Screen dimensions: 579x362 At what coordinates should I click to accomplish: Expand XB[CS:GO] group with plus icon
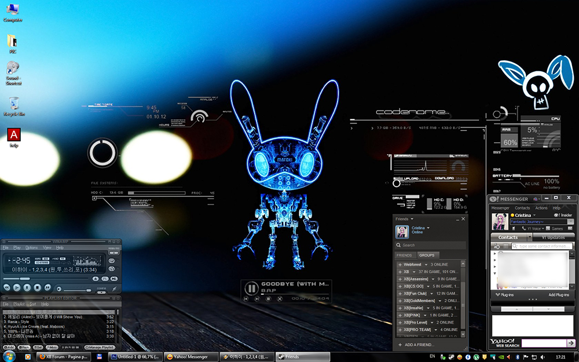400,286
